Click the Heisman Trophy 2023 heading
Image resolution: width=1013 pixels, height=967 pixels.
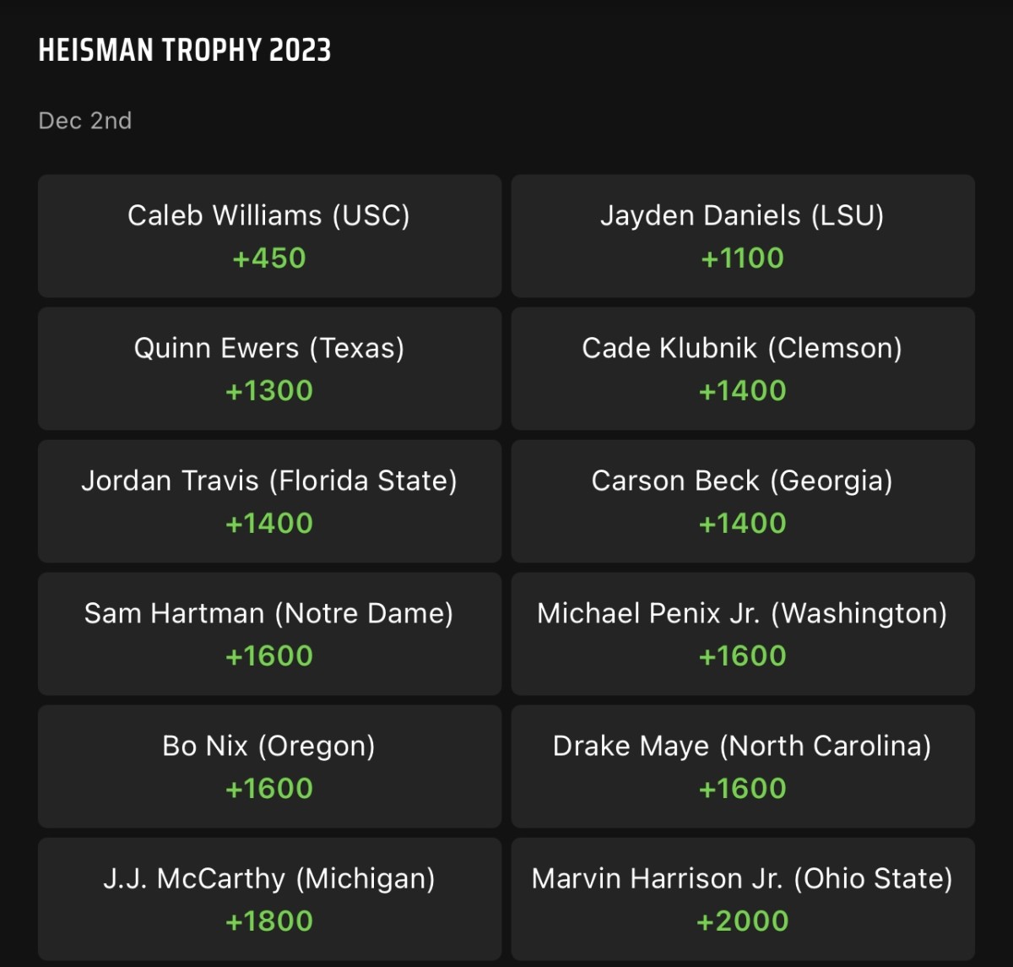coord(185,51)
